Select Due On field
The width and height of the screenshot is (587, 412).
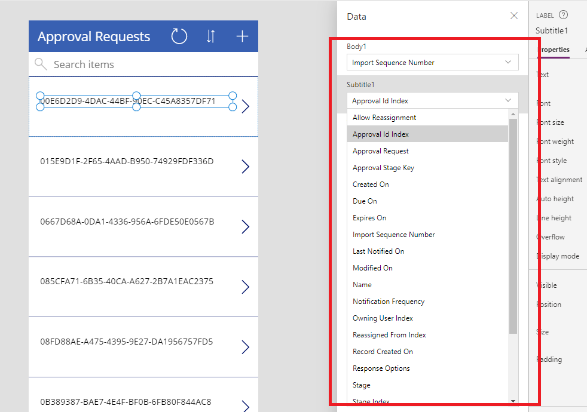(427, 201)
